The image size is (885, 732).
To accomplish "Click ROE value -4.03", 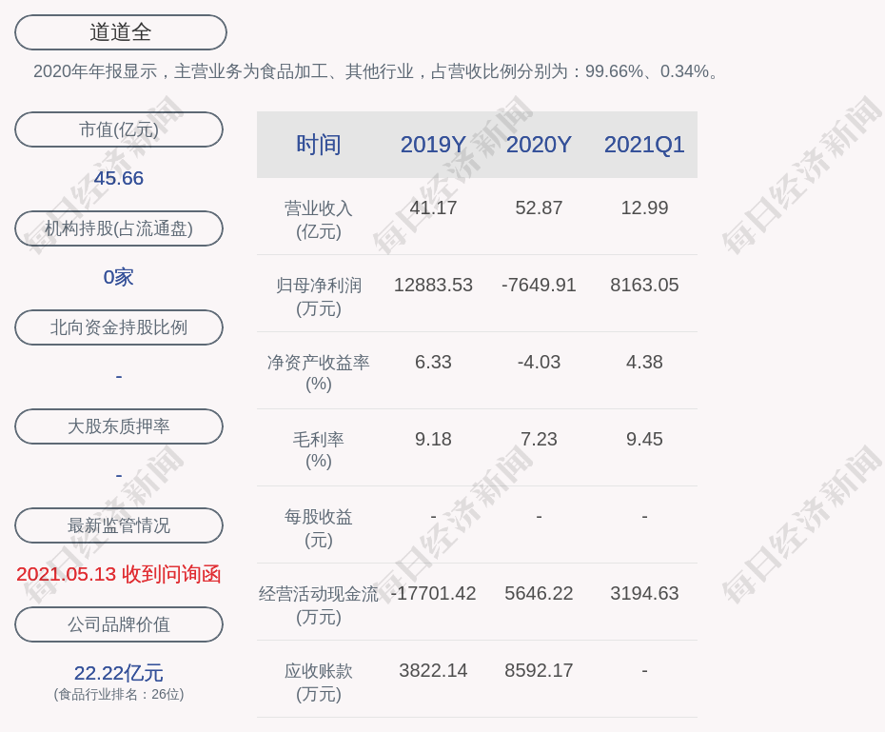I will [x=539, y=362].
